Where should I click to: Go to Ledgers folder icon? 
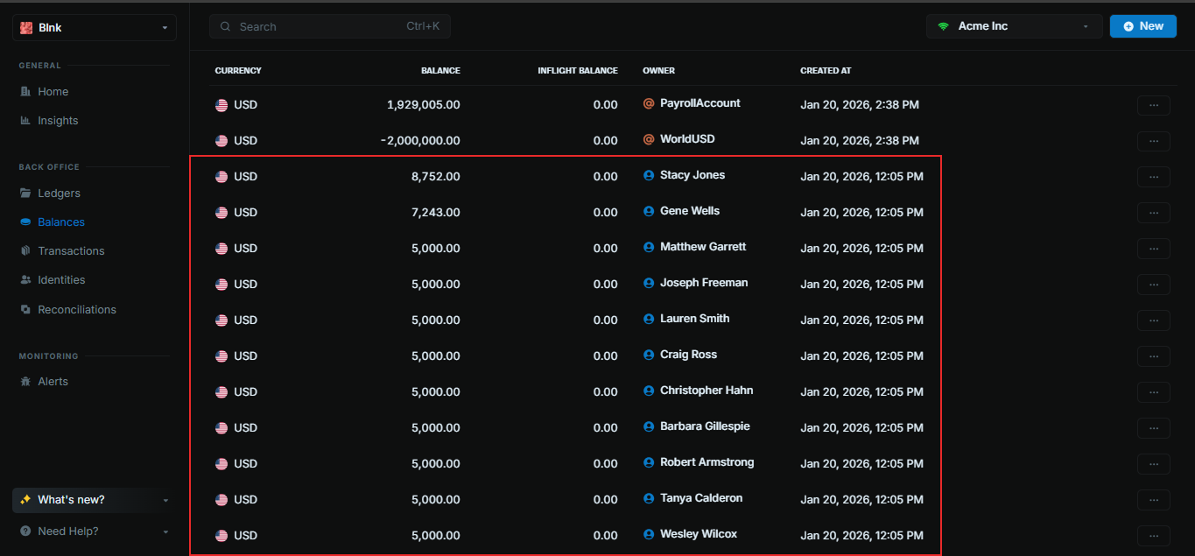tap(25, 194)
